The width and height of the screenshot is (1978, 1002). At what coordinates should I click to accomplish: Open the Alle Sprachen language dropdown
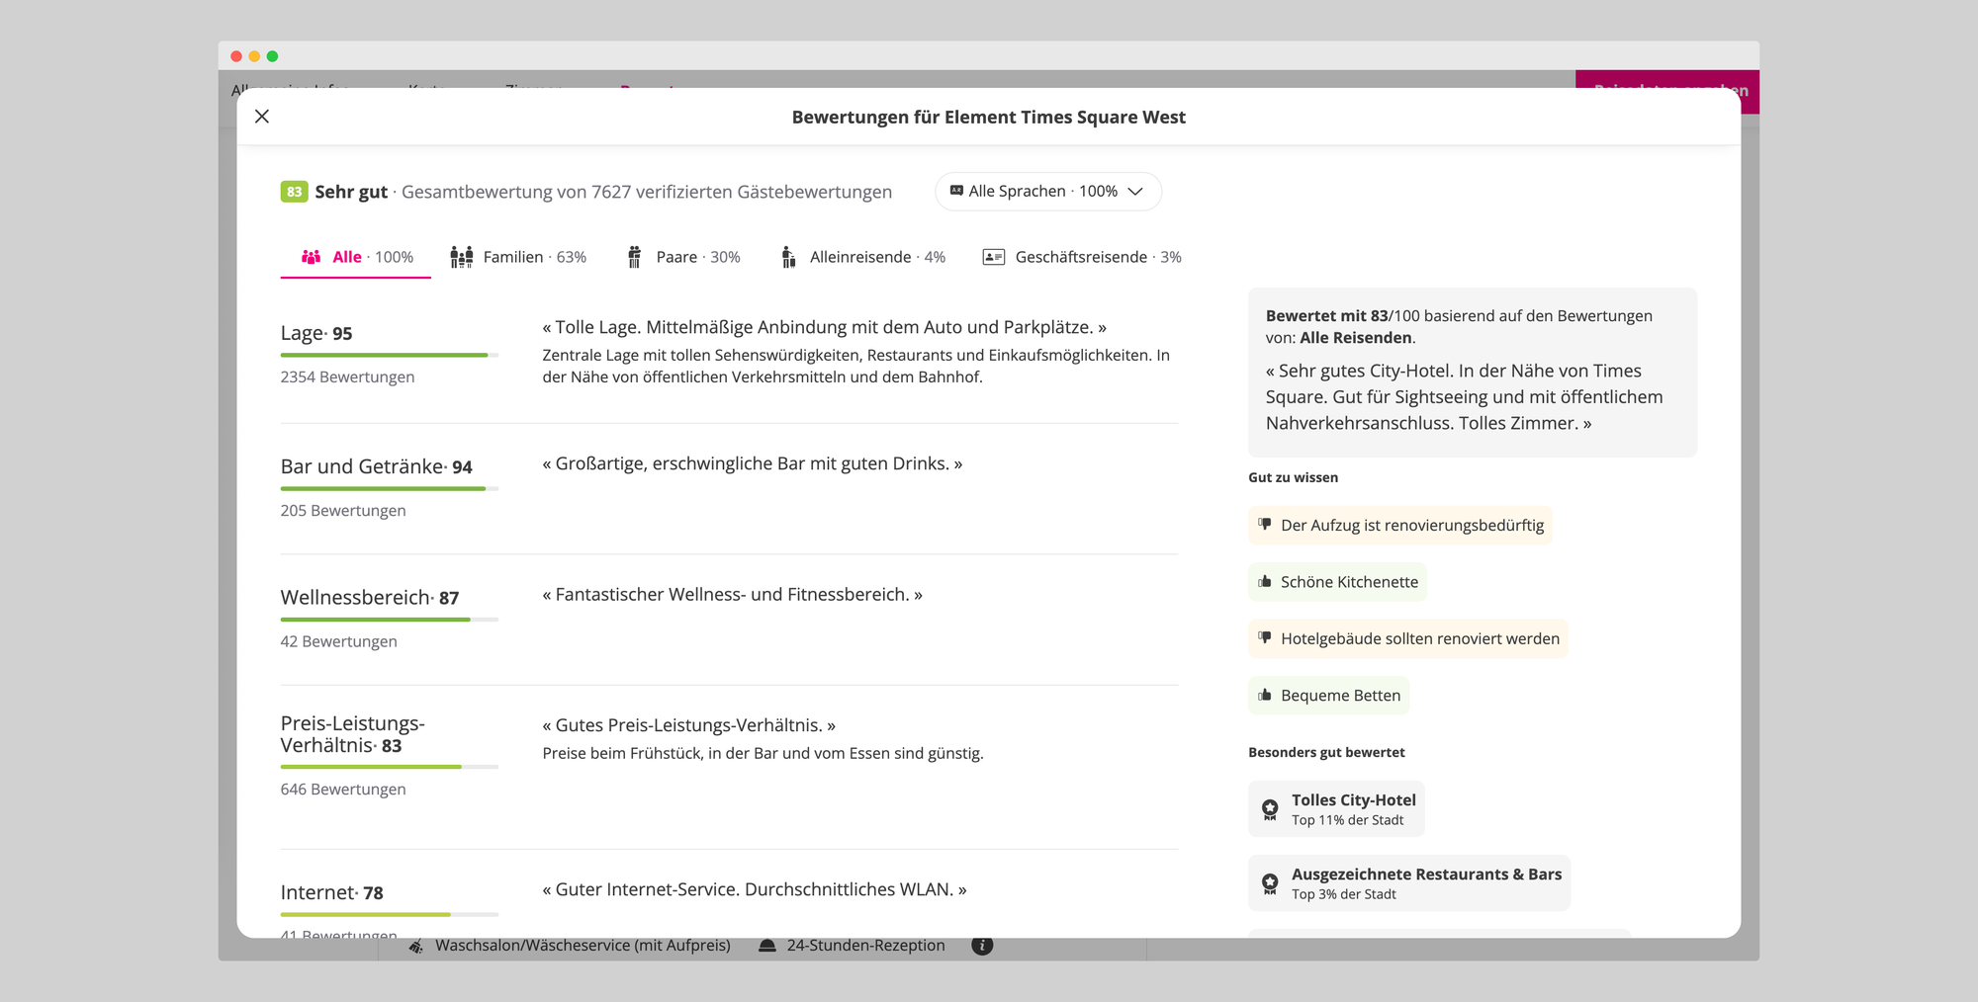1047,192
